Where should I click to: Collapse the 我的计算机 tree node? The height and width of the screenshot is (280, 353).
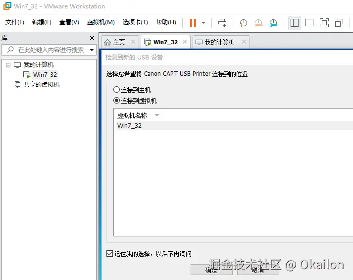(8, 65)
